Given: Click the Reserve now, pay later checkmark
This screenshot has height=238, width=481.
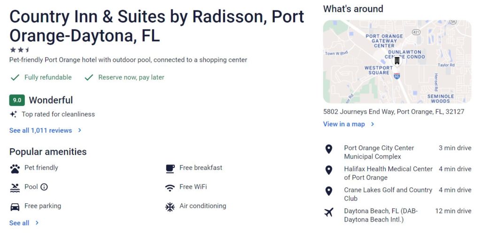Looking at the screenshot, I should (89, 77).
